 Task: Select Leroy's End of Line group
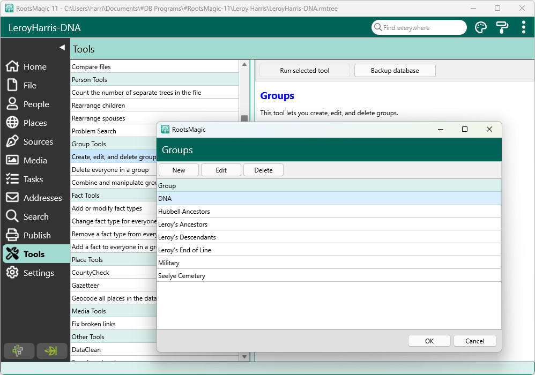pos(329,250)
